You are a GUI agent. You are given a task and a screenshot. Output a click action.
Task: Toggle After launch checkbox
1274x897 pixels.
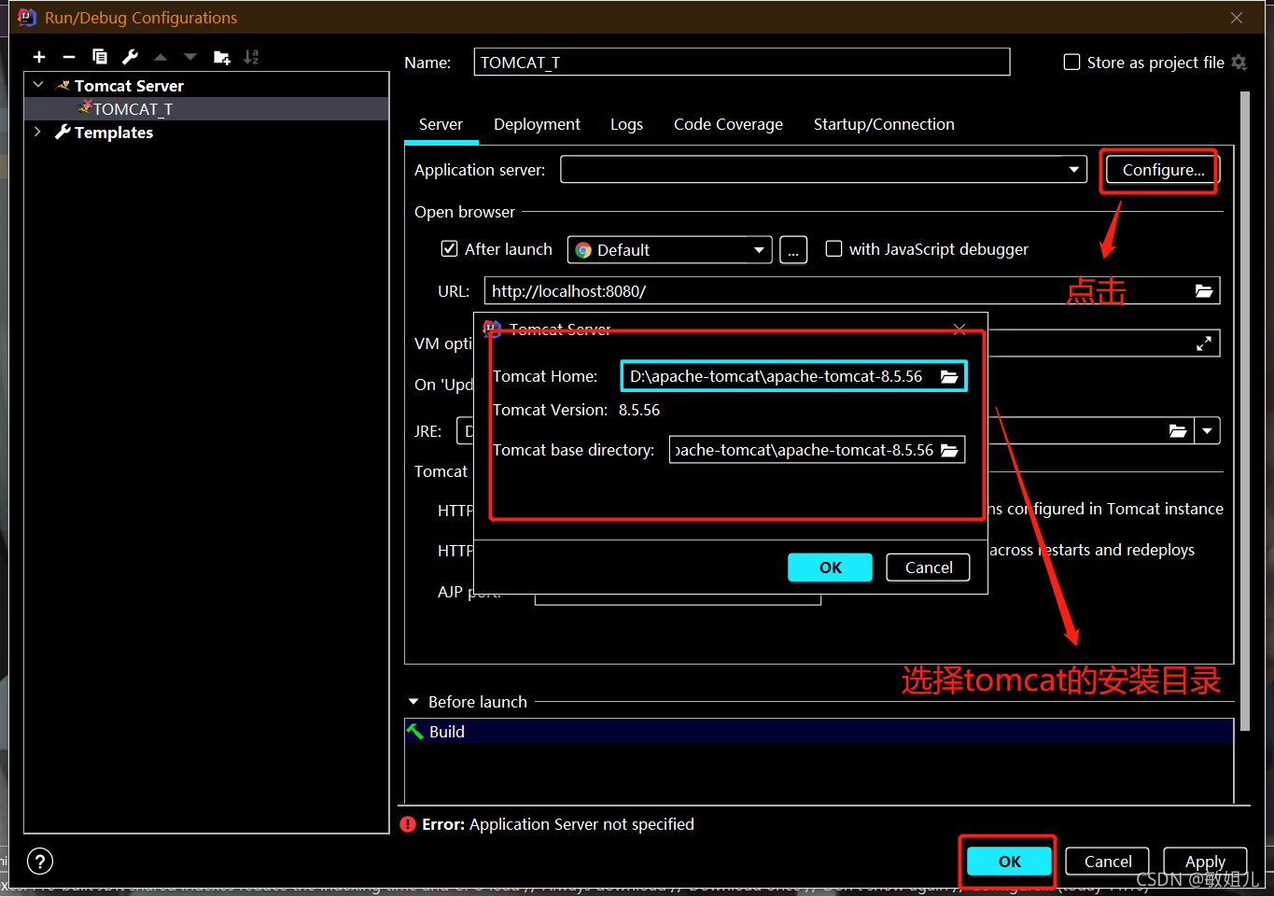pos(450,249)
